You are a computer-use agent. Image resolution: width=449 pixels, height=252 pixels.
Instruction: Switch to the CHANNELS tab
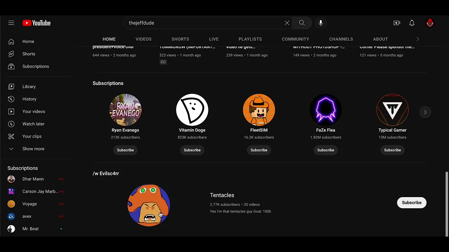point(341,39)
